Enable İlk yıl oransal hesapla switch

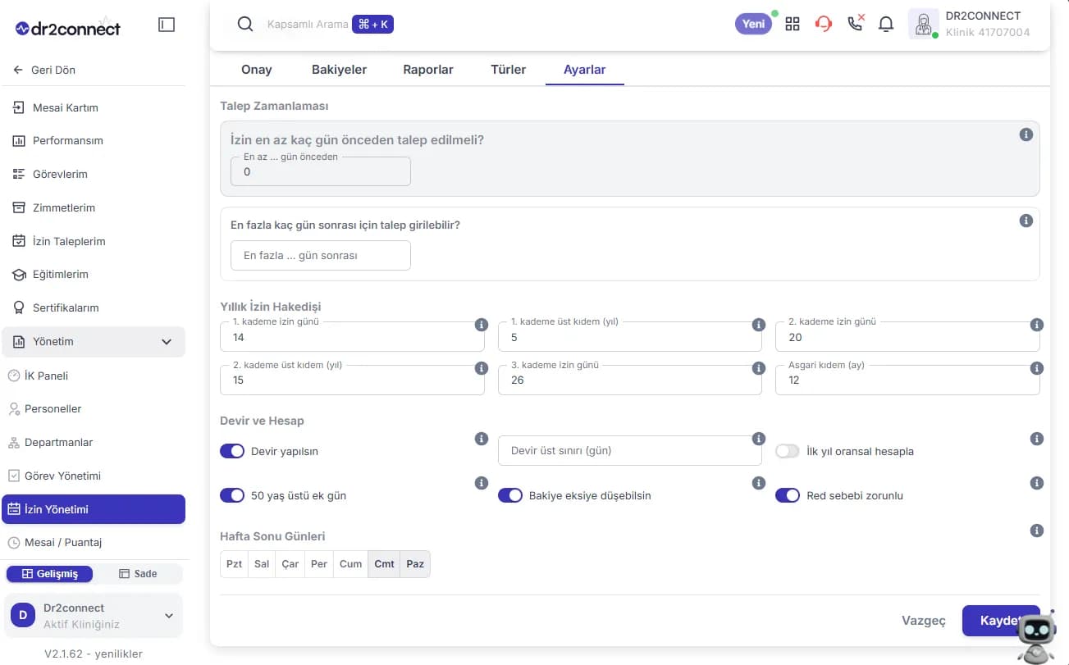click(788, 451)
